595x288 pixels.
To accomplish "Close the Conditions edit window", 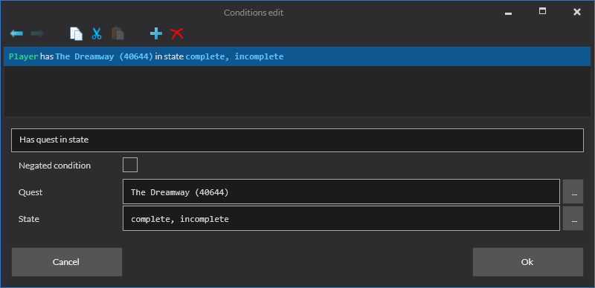I will pyautogui.click(x=577, y=12).
